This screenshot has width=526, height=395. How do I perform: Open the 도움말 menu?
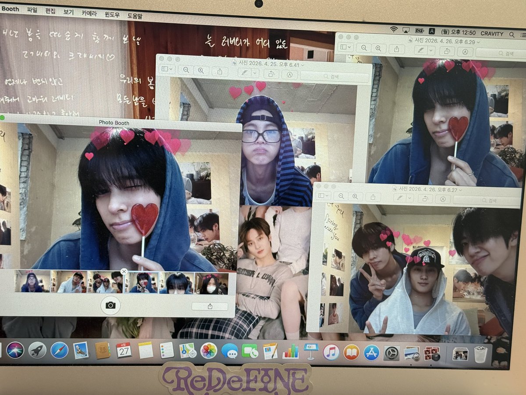135,15
